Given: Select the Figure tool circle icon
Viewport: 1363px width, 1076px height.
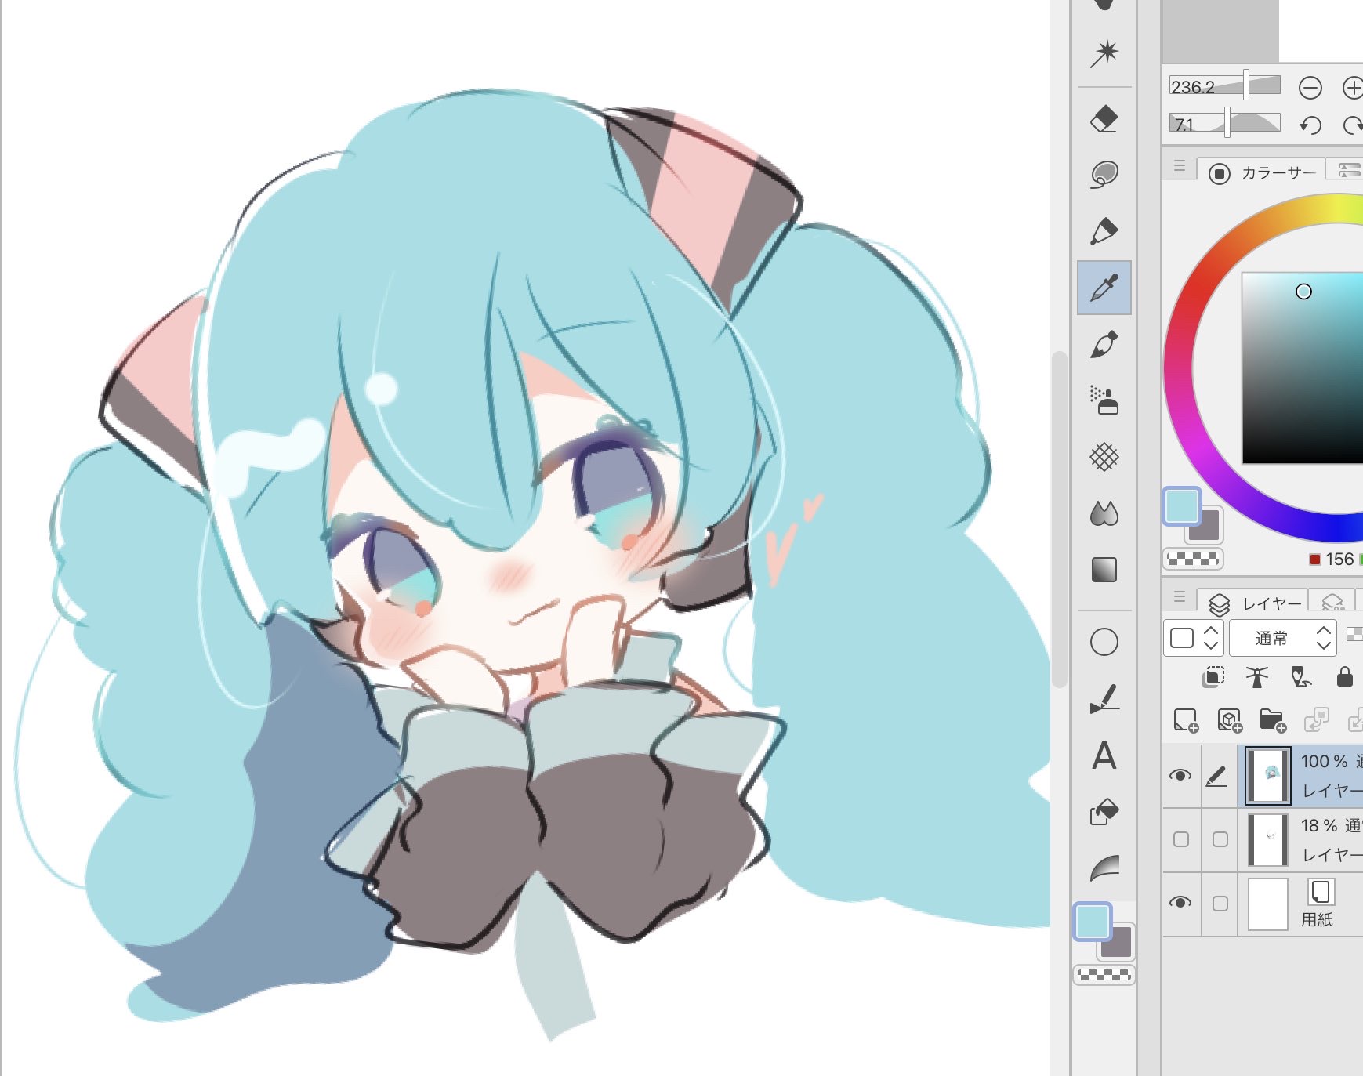Looking at the screenshot, I should (x=1104, y=642).
